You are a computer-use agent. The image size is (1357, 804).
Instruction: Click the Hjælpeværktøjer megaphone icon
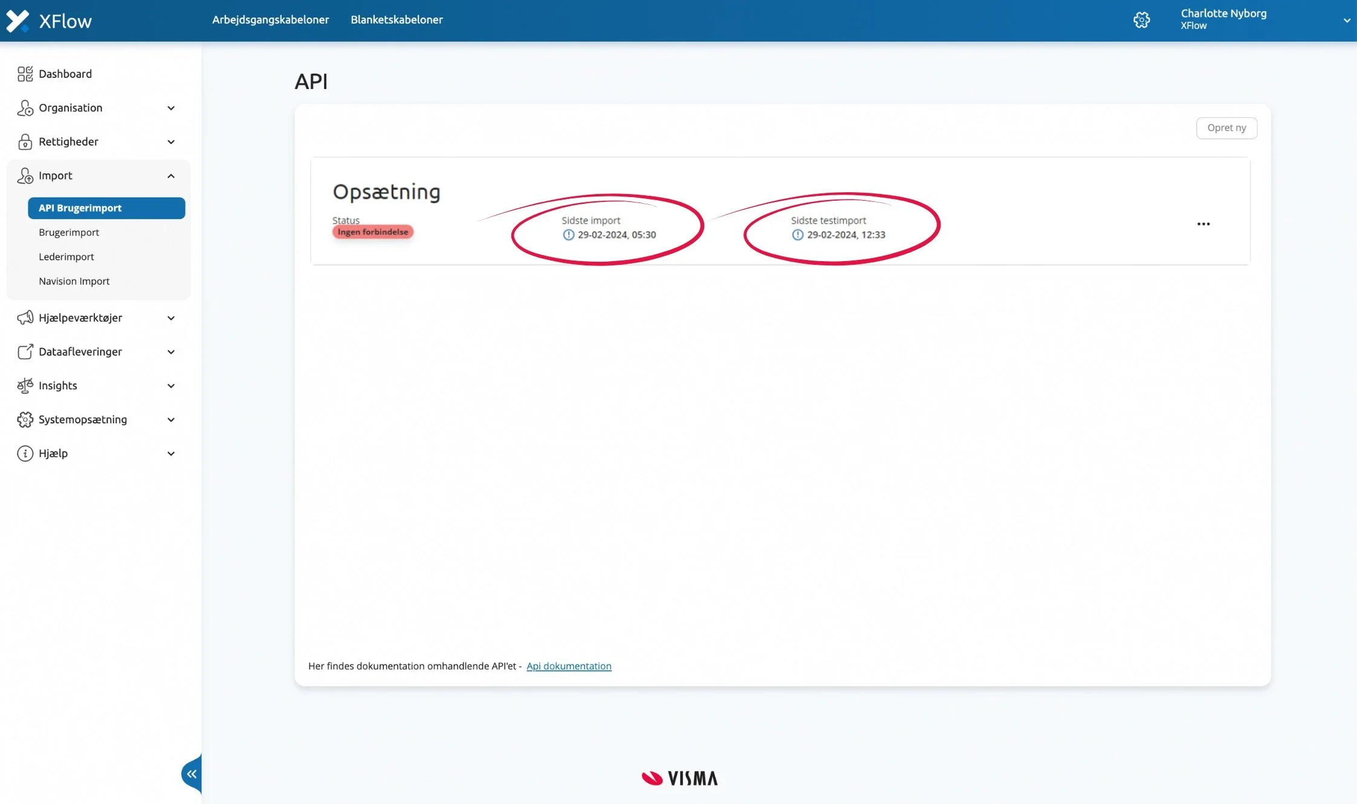pyautogui.click(x=25, y=317)
